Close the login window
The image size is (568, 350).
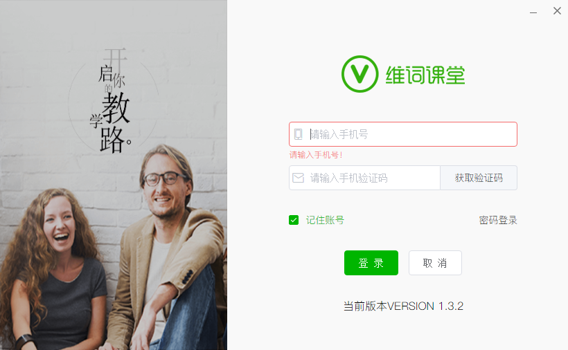coord(557,11)
